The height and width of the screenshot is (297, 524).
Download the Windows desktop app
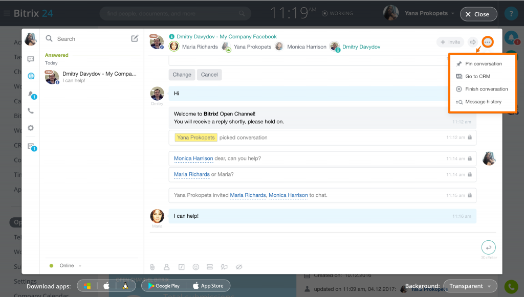[x=87, y=286]
